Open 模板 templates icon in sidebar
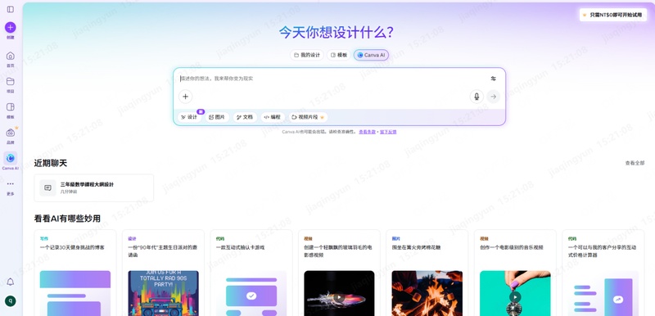 click(11, 107)
